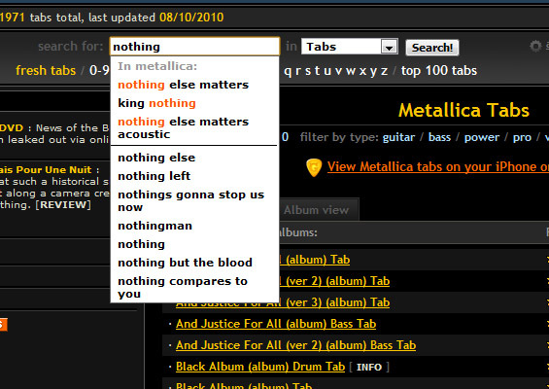Open the Tabs category dropdown arrow
549x389 pixels.
tap(389, 47)
